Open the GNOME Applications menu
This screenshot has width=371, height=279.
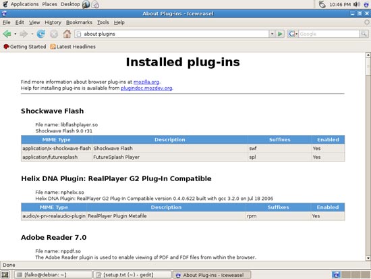[20, 4]
